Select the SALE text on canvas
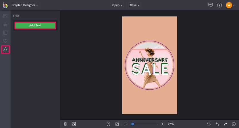Image resolution: width=239 pixels, height=128 pixels. tap(150, 69)
